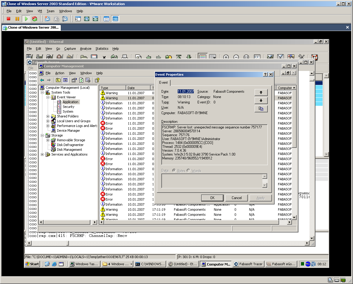
Task: Expand the Shared Folders tree node
Action: (48, 116)
